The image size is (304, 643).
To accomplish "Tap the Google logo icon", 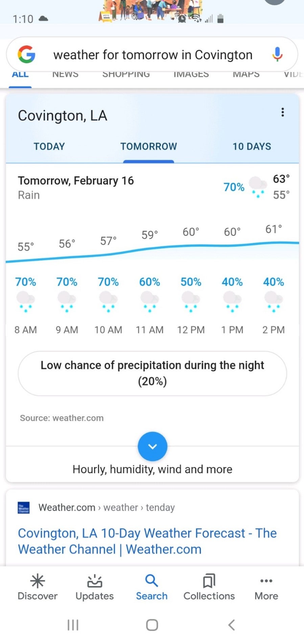I will [26, 54].
